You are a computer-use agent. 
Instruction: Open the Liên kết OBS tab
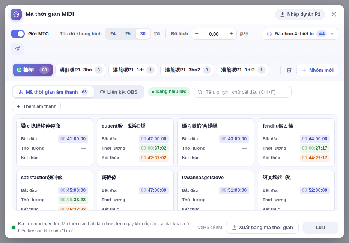click(119, 92)
